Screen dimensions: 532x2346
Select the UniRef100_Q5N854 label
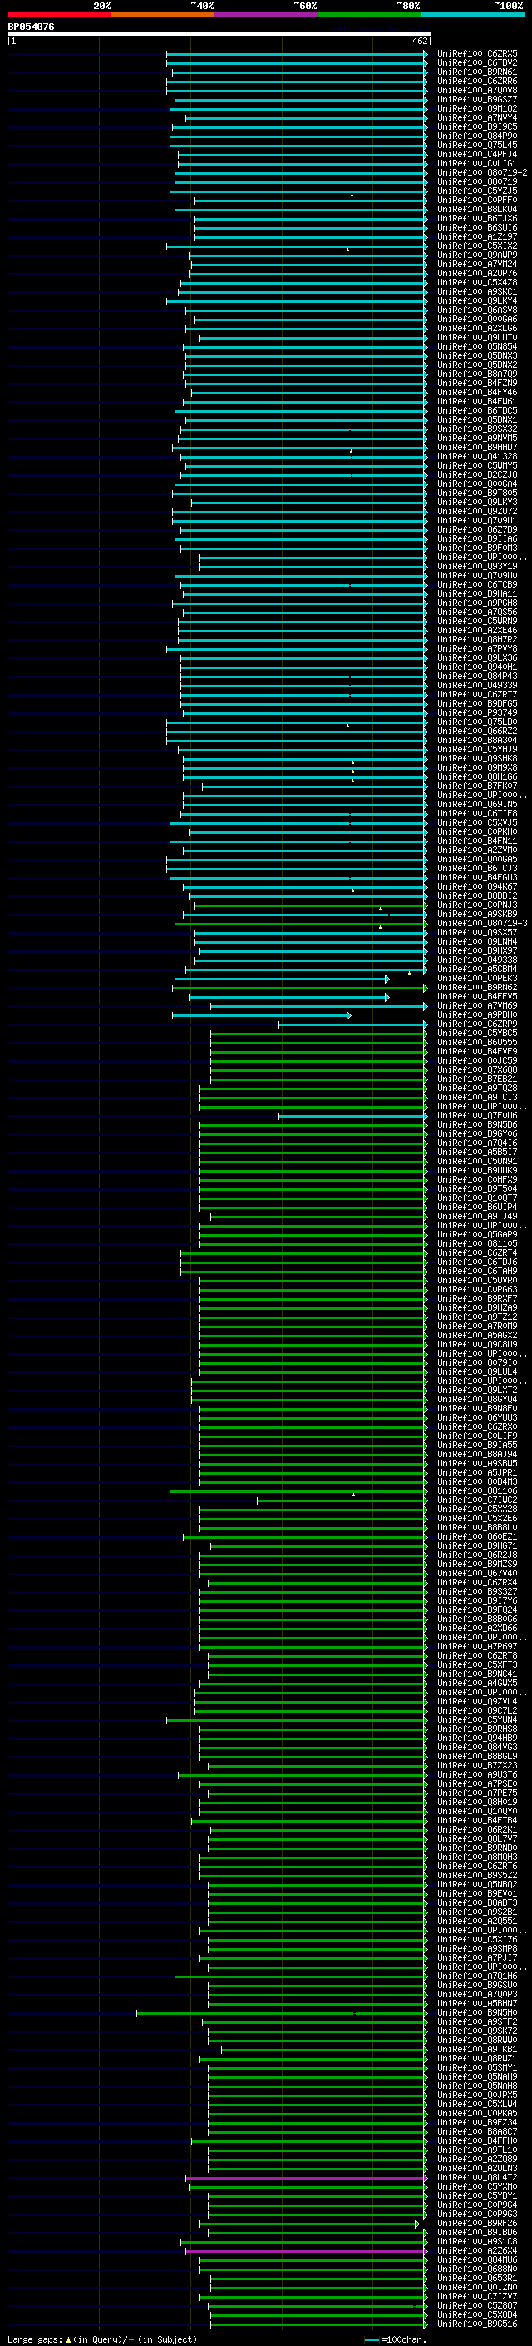tap(477, 347)
